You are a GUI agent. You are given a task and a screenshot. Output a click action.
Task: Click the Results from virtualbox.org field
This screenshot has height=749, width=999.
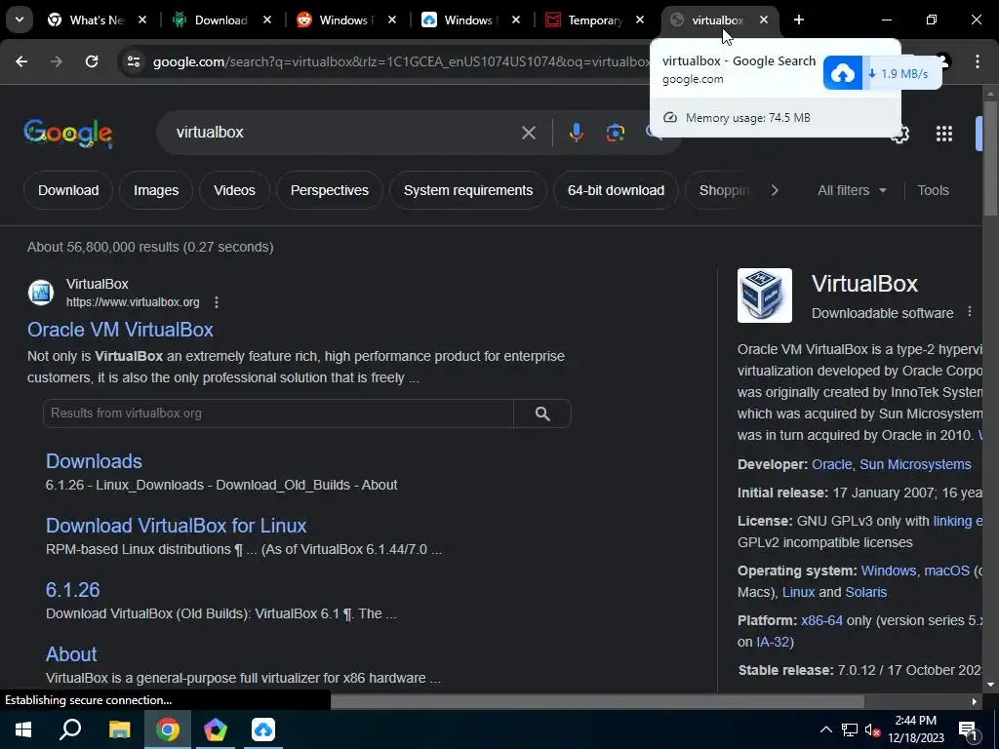278,414
